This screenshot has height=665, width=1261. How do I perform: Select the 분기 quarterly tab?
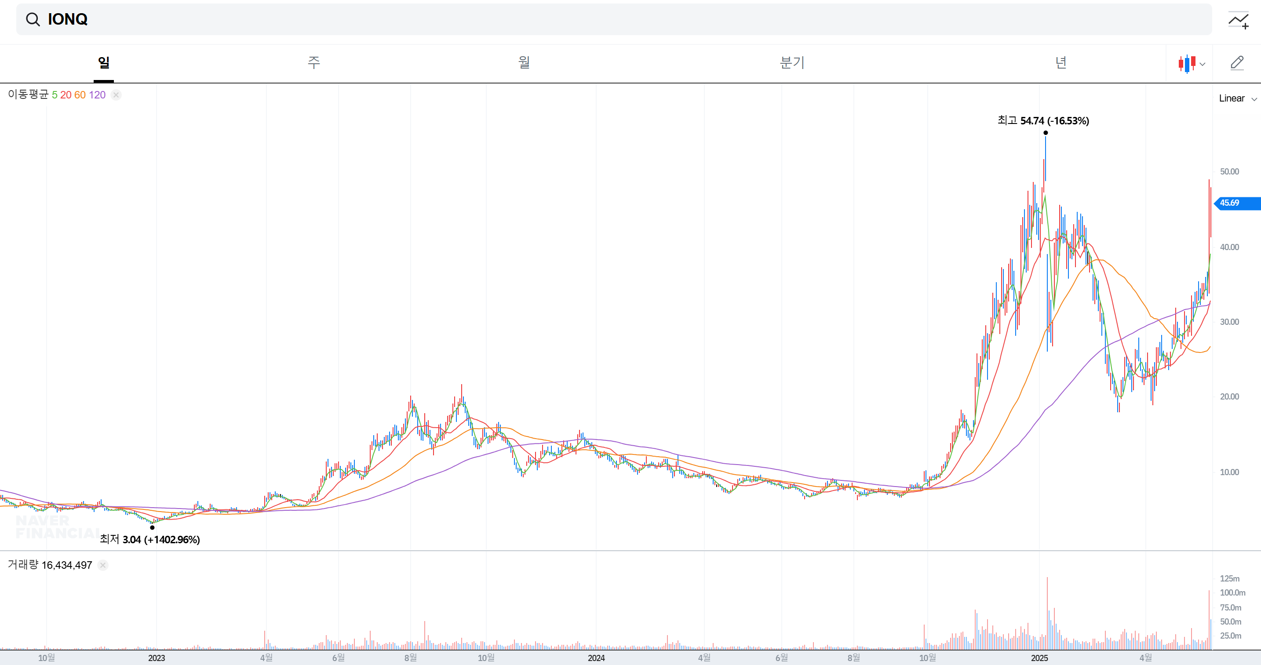(792, 63)
